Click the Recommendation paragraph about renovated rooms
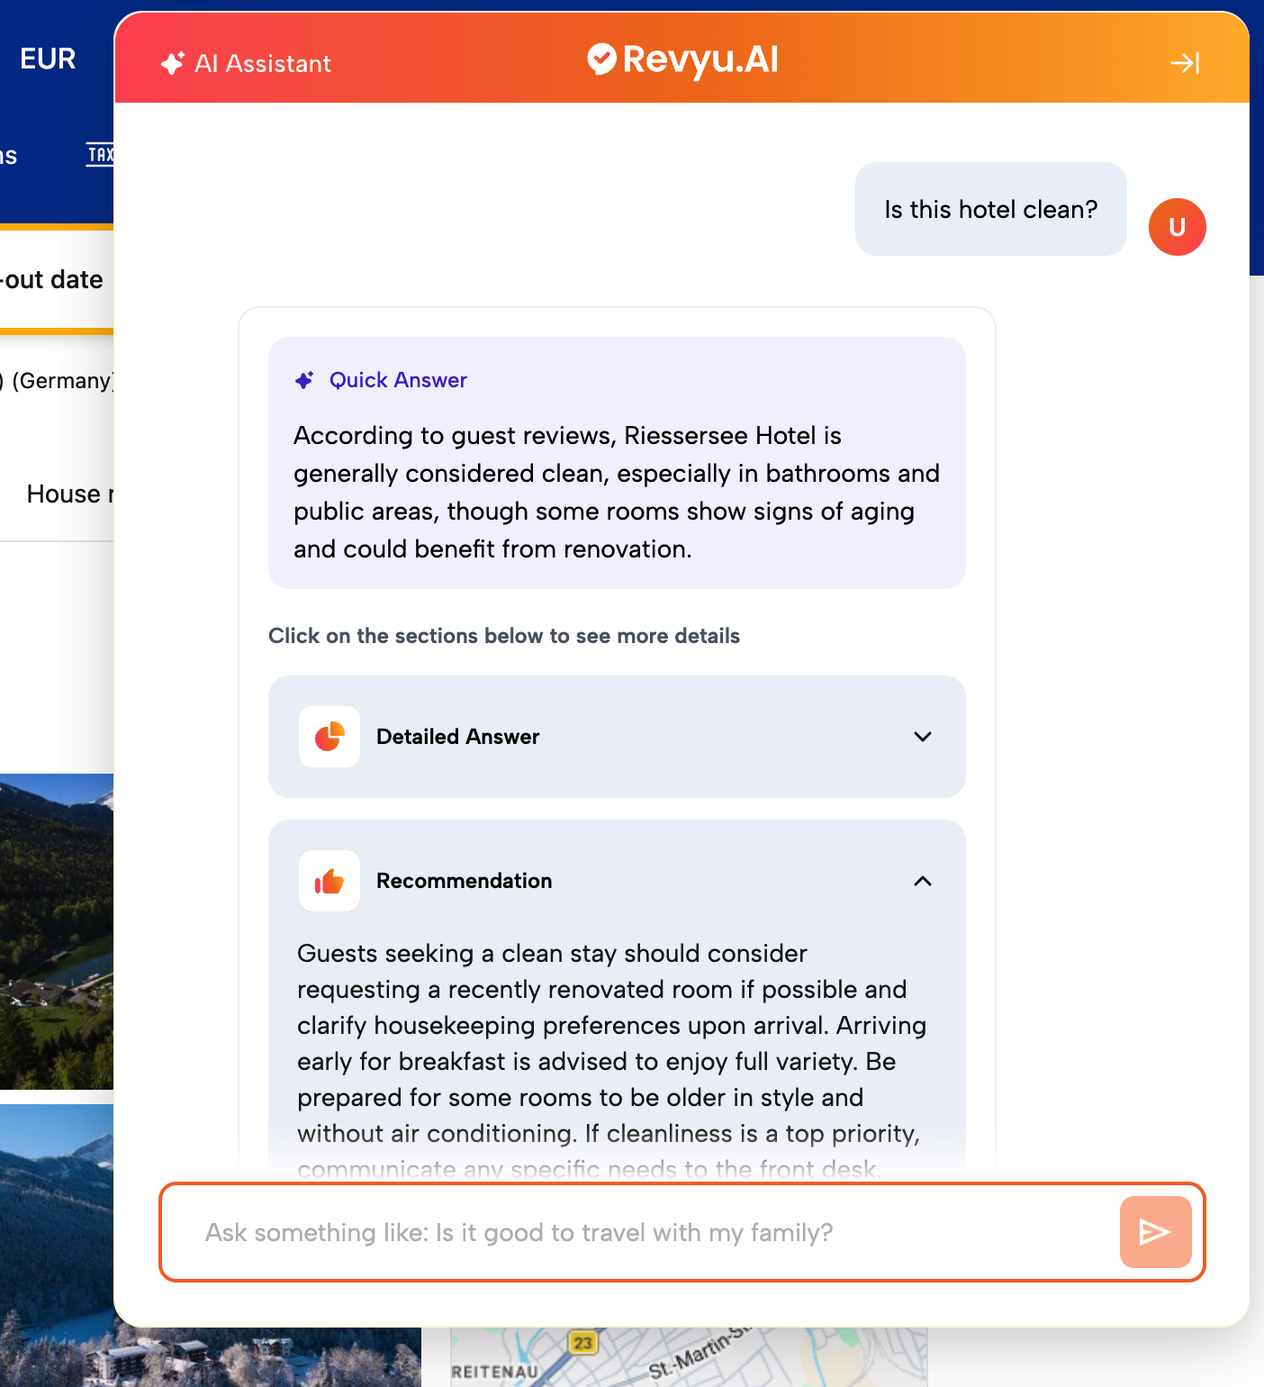 (612, 1061)
